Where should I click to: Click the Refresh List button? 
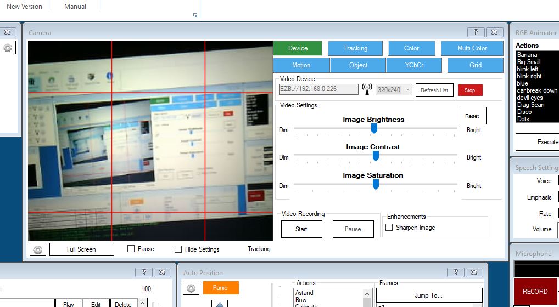(434, 90)
